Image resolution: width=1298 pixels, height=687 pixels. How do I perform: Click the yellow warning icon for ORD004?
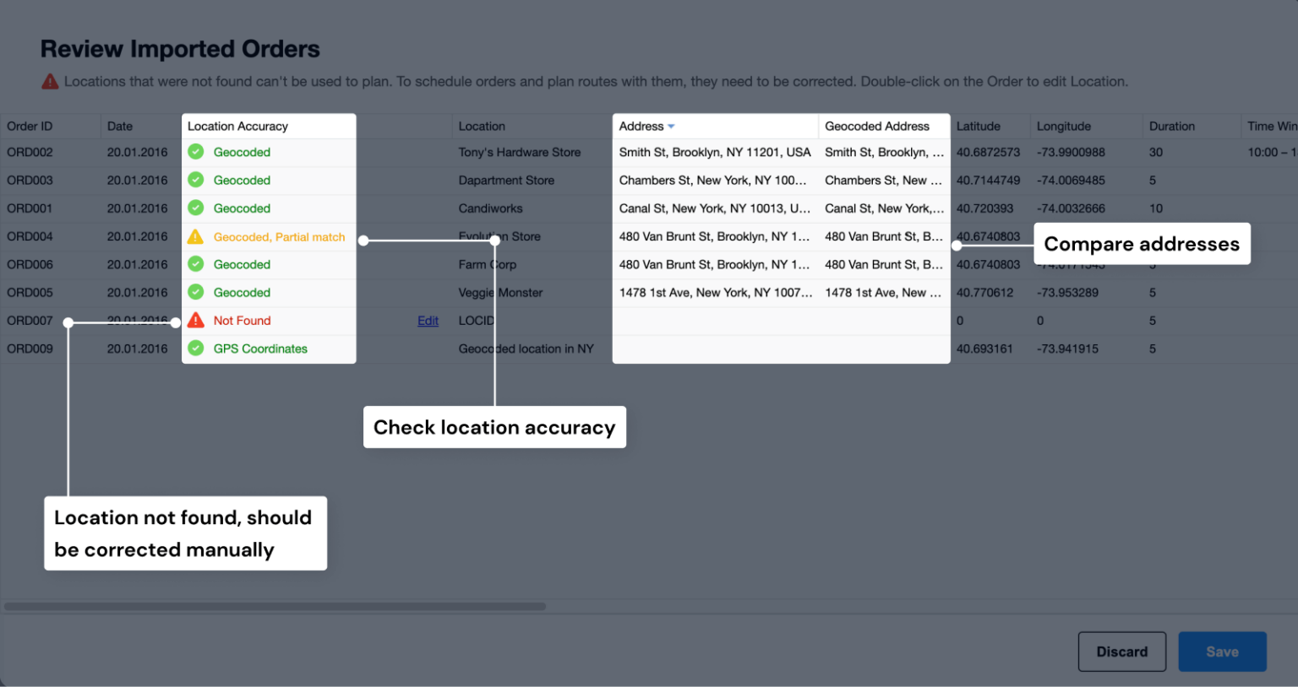(196, 237)
